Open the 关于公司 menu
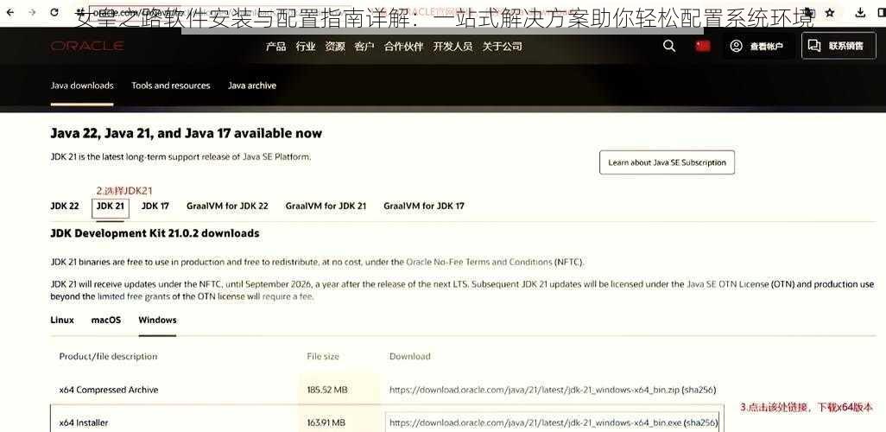This screenshot has height=432, width=886. pos(502,47)
